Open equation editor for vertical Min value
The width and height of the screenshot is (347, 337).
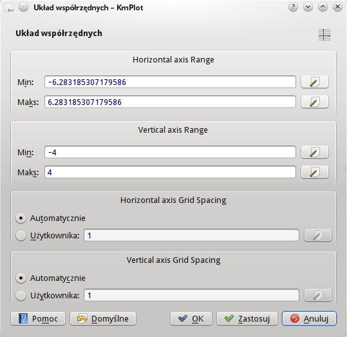314,152
